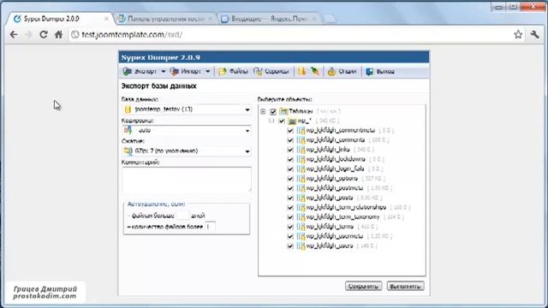Click table icon of wp_kjkfdgh_commentmeta

point(301,131)
